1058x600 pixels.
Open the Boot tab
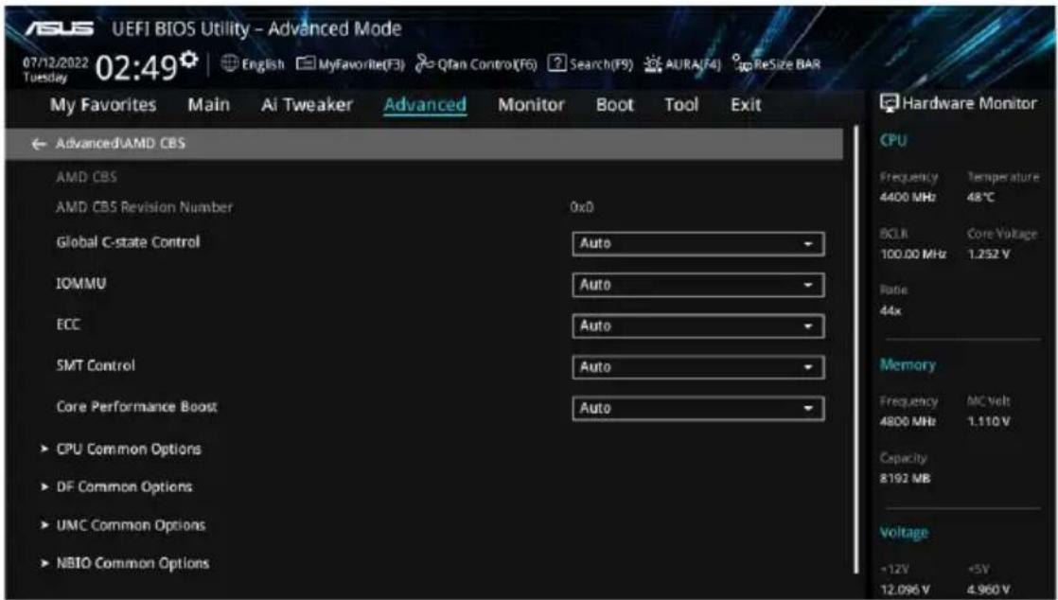pos(615,105)
